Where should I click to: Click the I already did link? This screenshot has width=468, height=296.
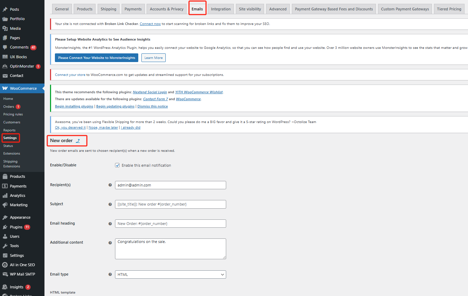click(131, 128)
